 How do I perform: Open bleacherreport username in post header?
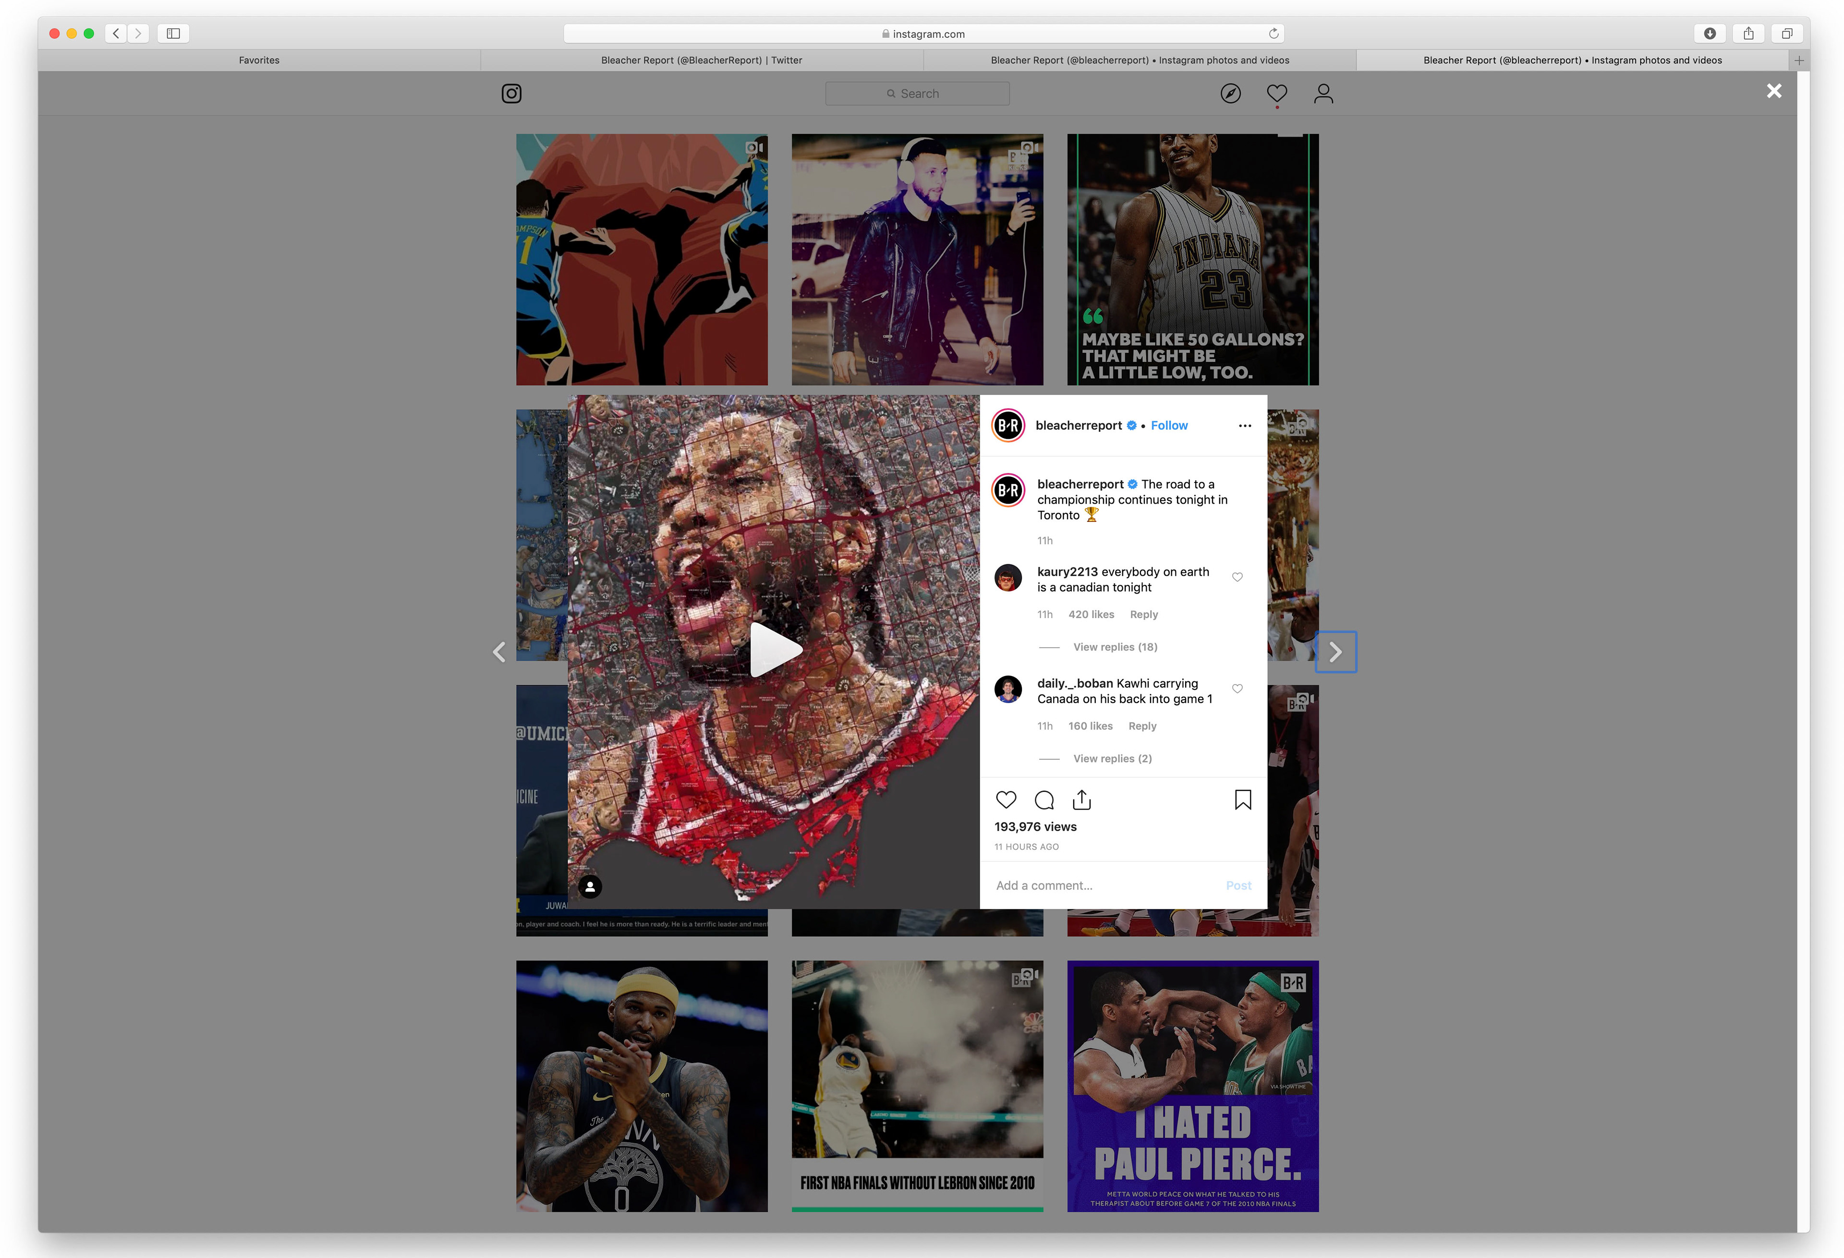pos(1079,425)
